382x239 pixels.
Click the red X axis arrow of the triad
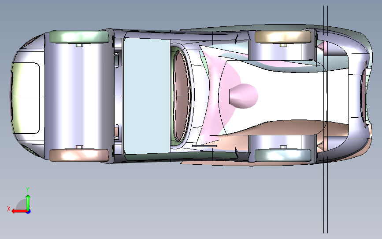tap(19, 211)
